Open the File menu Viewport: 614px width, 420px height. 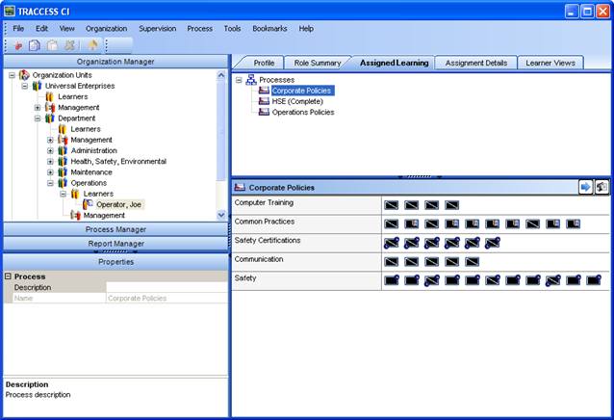(x=18, y=29)
